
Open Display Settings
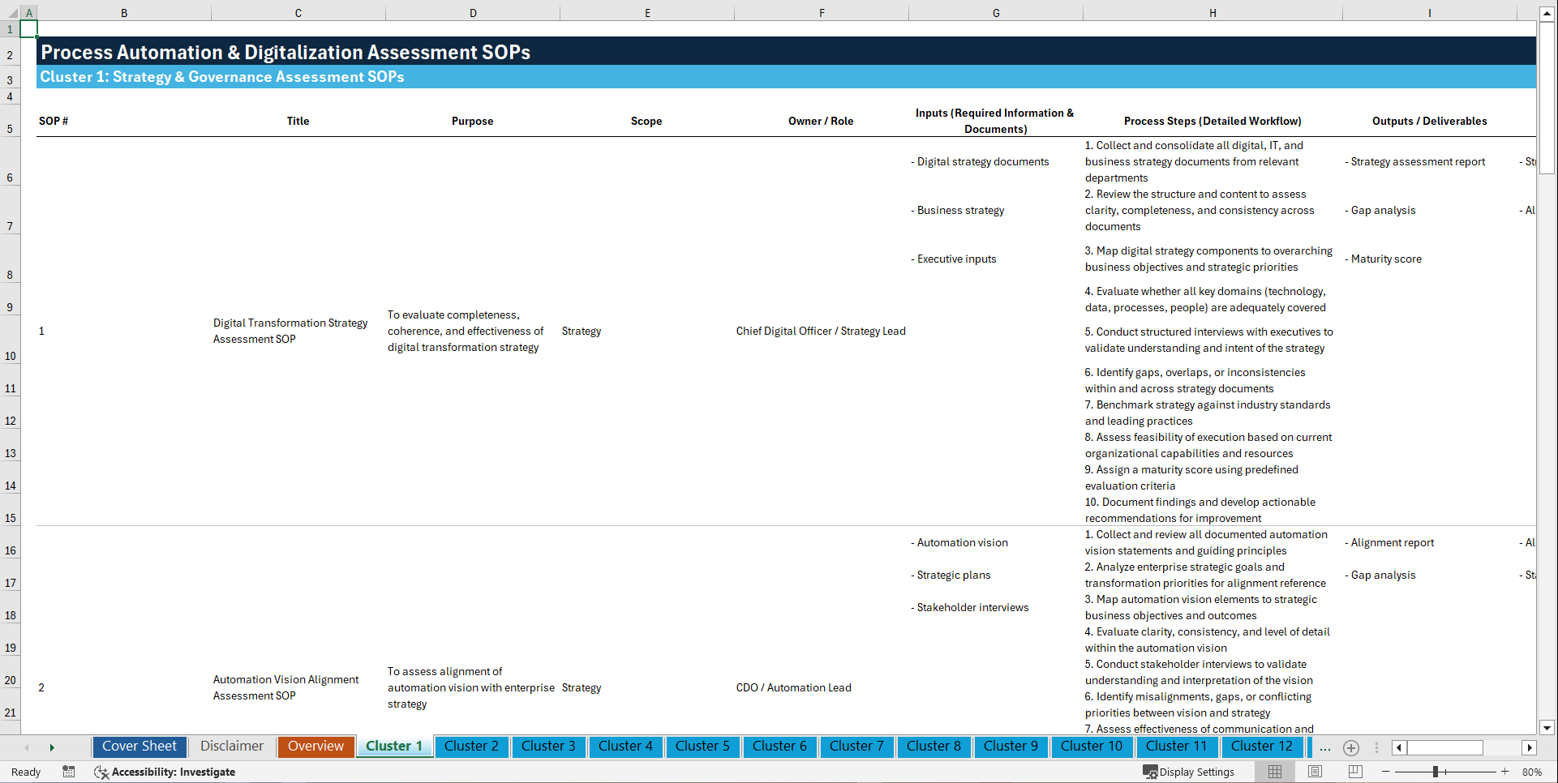pyautogui.click(x=1190, y=772)
